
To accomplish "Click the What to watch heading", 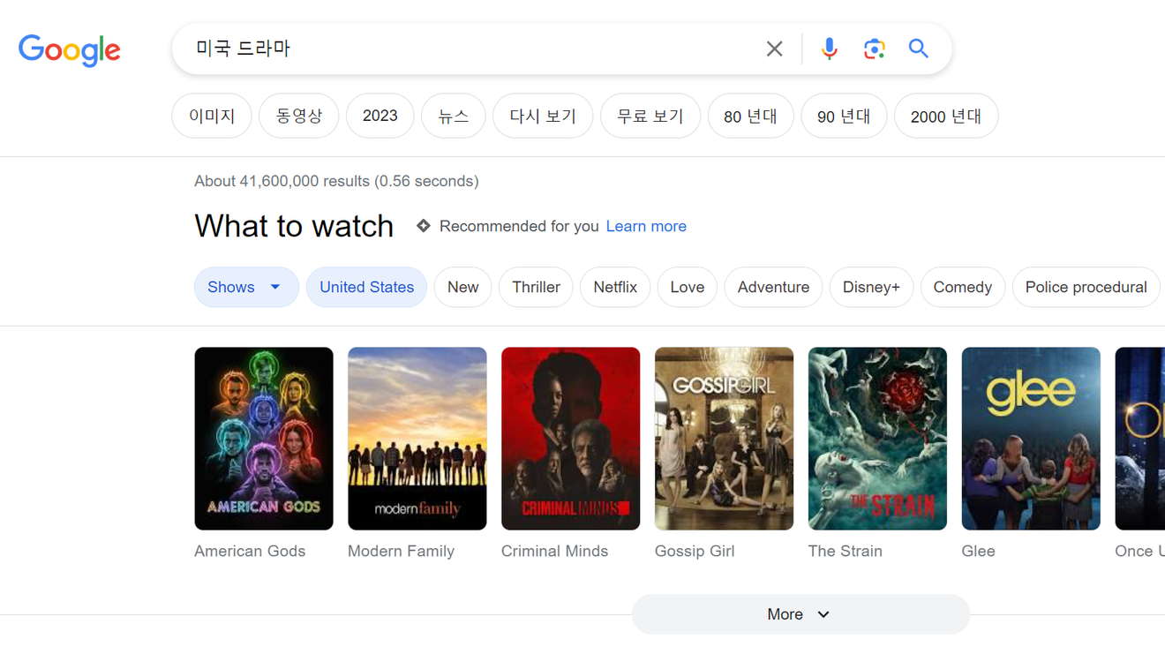I will (294, 226).
